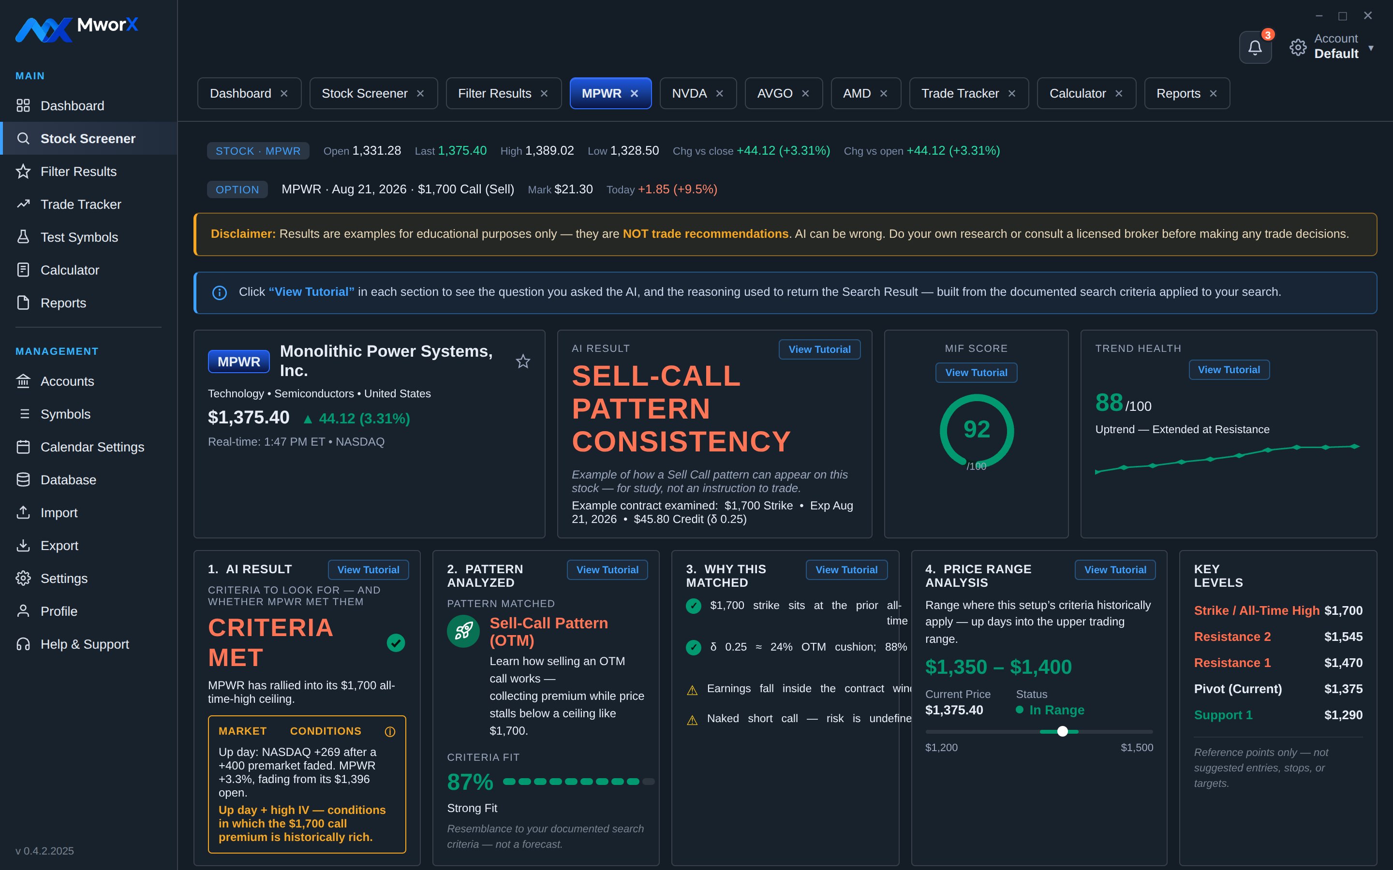
Task: Click checkmark beside δ 0.25 OTM cushion
Action: click(694, 647)
